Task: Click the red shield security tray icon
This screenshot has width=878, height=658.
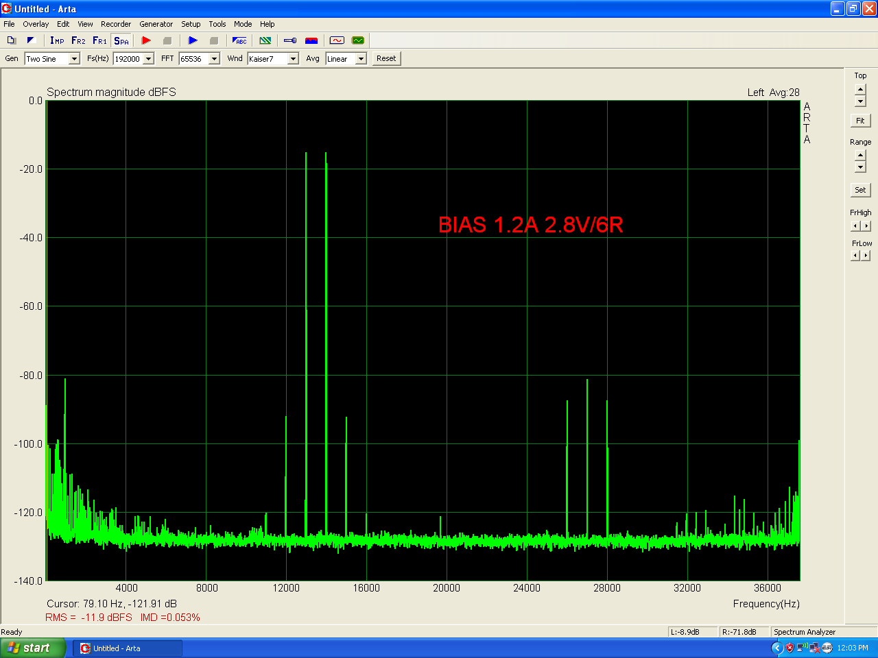Action: coord(790,648)
